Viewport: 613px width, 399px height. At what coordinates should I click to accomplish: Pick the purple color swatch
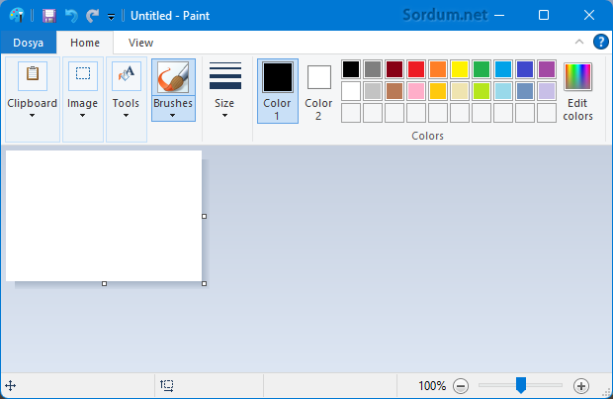click(x=547, y=69)
